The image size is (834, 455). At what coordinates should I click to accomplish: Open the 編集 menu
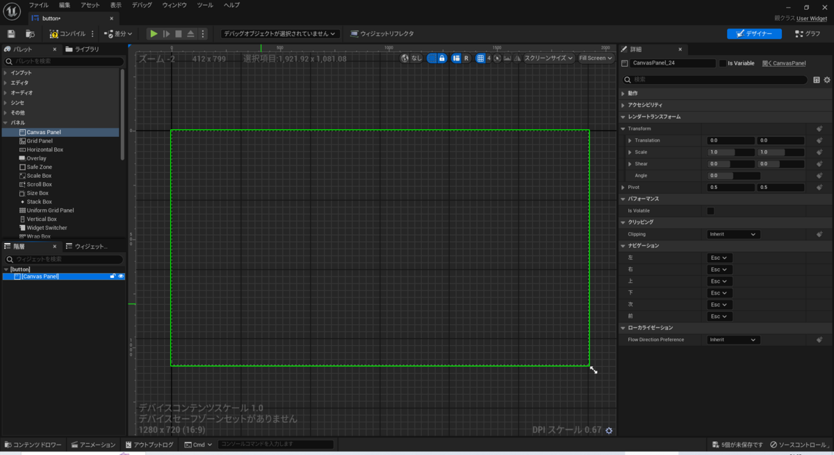[65, 5]
